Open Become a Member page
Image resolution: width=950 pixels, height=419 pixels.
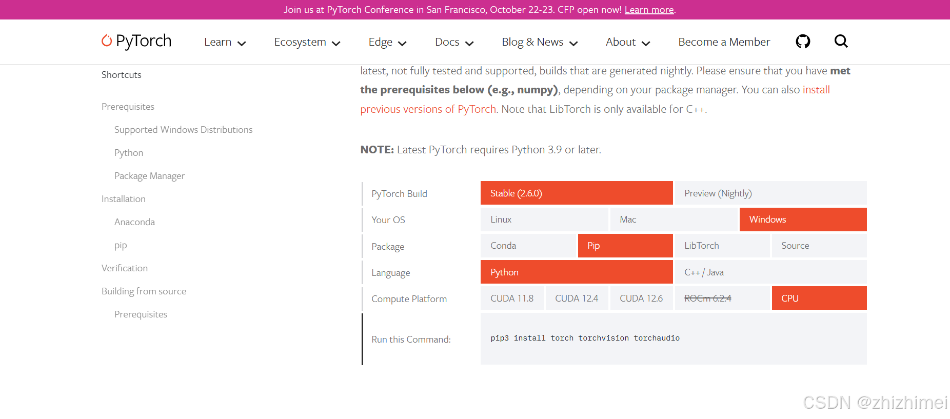tap(724, 42)
